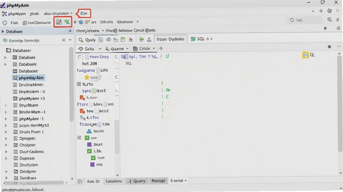
Task: Click the blue warning triangle beside 'hoste'
Action: pos(89,131)
